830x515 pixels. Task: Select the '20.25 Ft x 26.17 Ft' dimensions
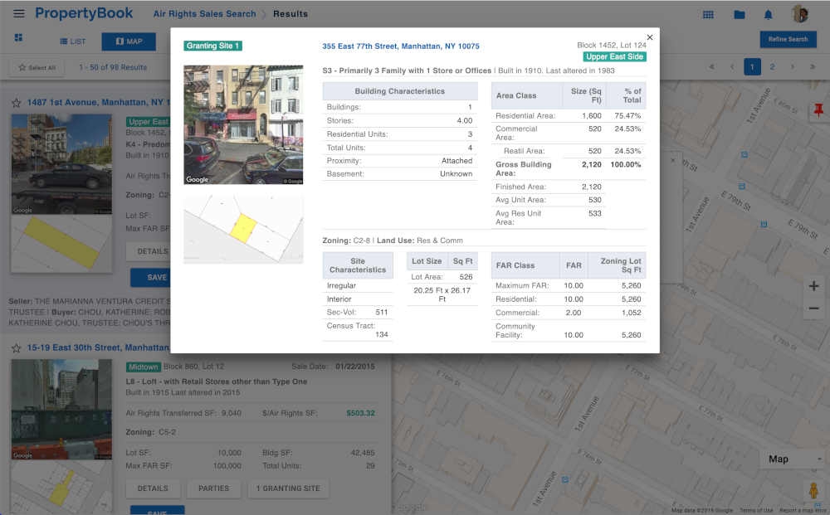pyautogui.click(x=442, y=294)
